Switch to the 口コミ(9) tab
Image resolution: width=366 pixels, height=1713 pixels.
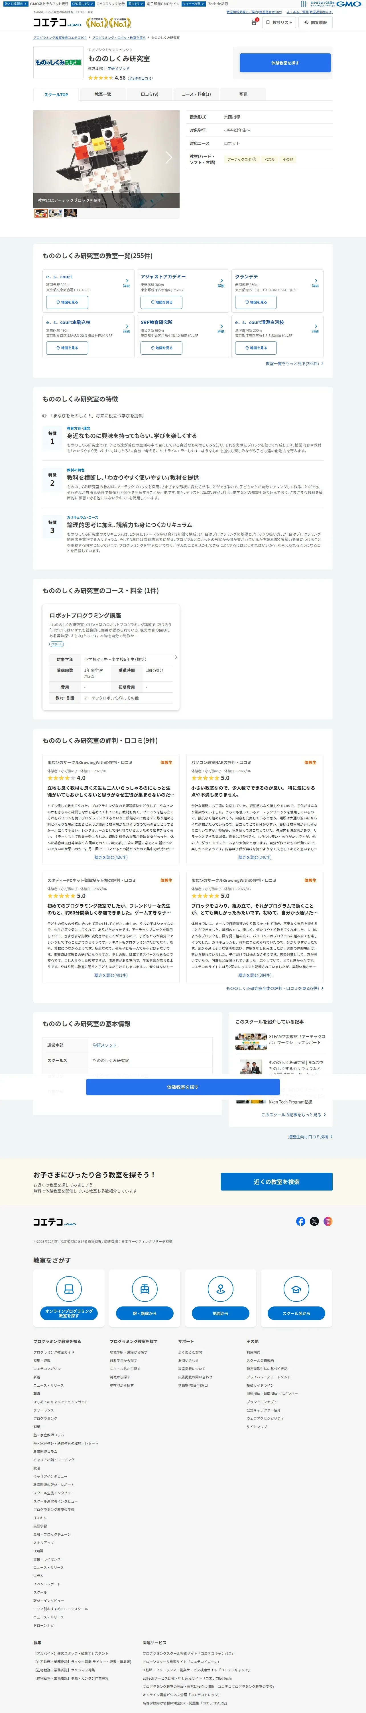click(x=149, y=95)
